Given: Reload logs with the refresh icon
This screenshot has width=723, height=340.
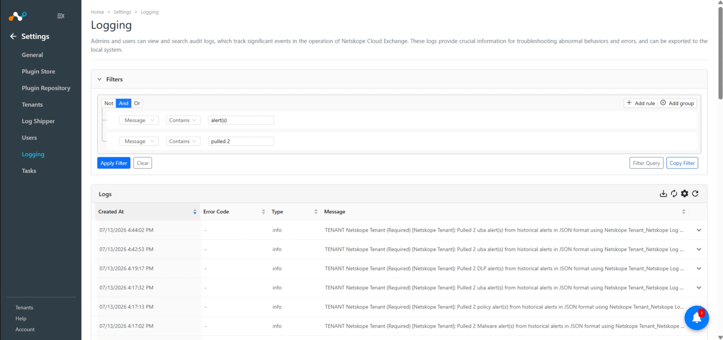Looking at the screenshot, I should click(x=695, y=193).
